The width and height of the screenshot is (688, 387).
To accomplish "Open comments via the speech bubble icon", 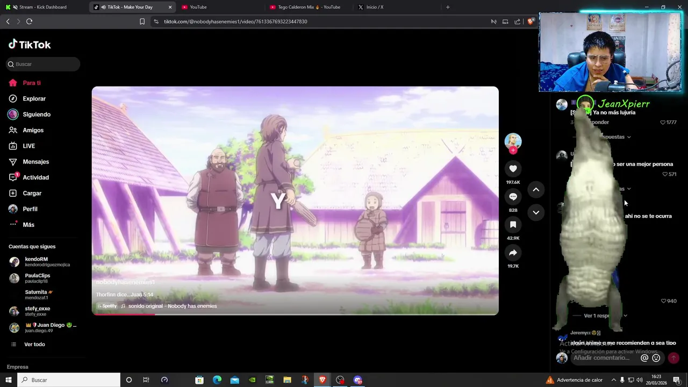I will 513,197.
